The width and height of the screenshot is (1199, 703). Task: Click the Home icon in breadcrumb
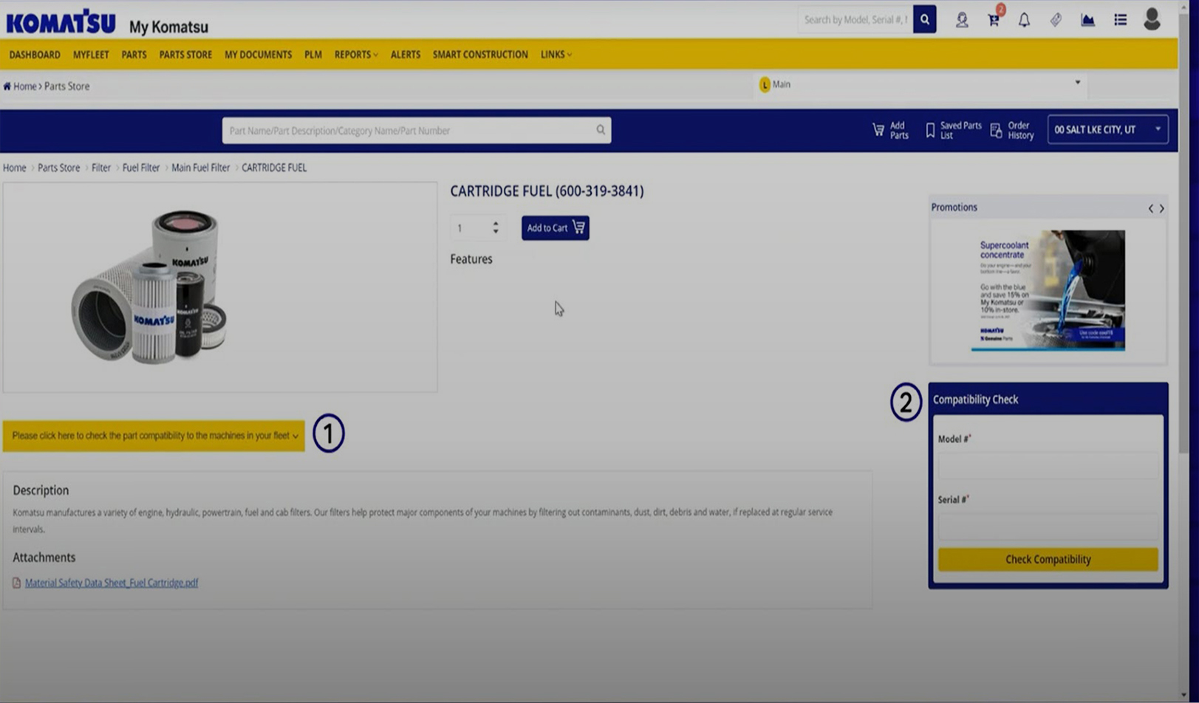7,86
